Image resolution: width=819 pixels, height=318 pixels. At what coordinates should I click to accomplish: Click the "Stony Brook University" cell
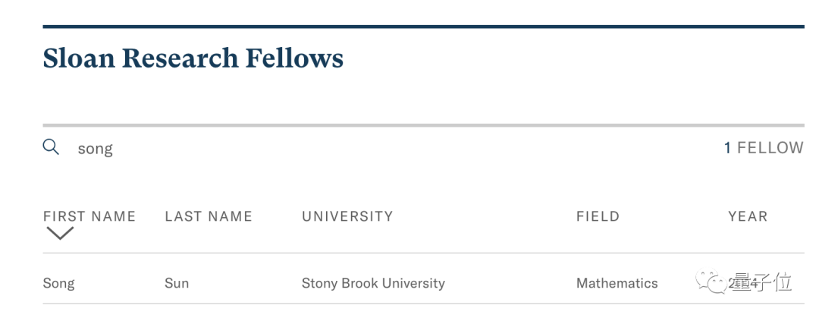tap(373, 283)
